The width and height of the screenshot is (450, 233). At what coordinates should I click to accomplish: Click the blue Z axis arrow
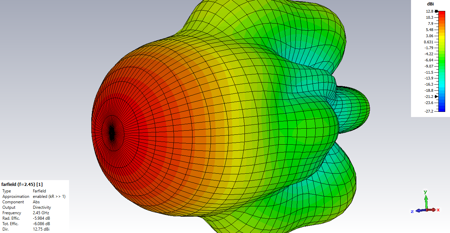pyautogui.click(x=419, y=211)
